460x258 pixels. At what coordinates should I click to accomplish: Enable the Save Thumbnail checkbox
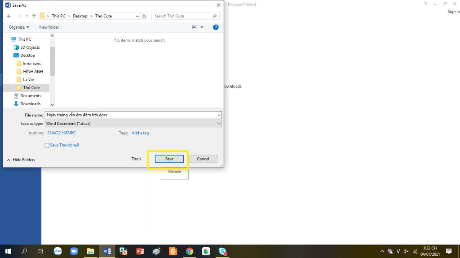47,145
